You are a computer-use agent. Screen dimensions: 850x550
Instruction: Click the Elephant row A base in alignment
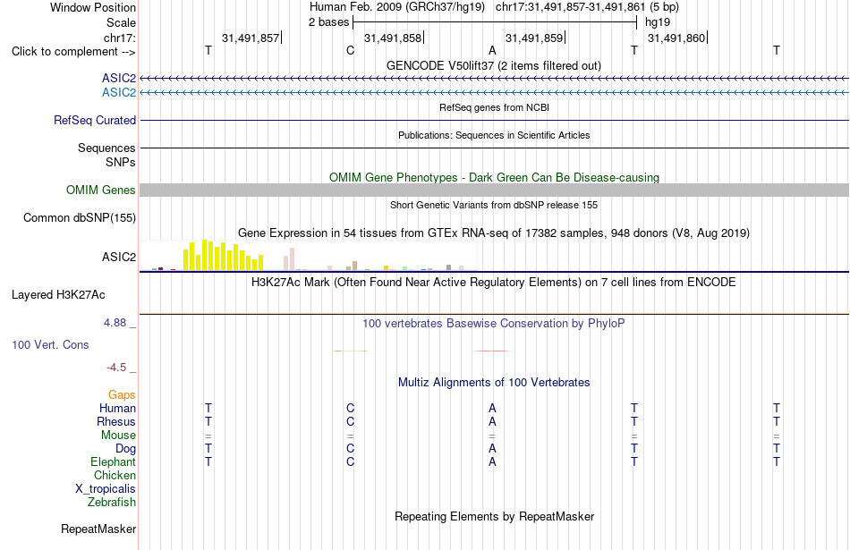pyautogui.click(x=492, y=462)
